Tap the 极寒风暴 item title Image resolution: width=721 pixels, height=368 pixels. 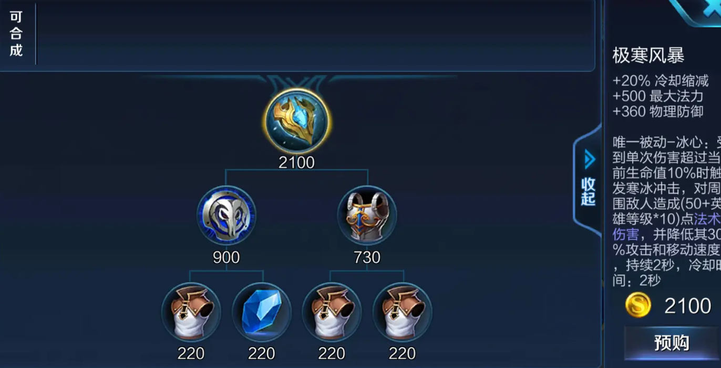[648, 56]
